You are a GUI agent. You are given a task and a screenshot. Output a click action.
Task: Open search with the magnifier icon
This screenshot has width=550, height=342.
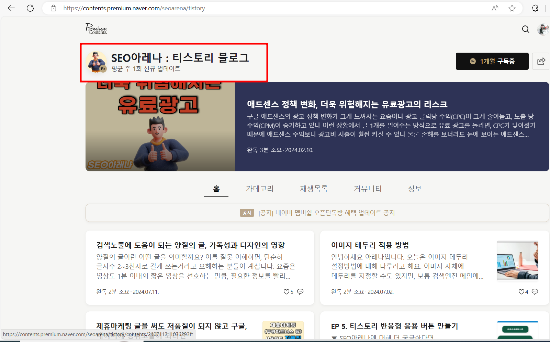[x=526, y=29]
